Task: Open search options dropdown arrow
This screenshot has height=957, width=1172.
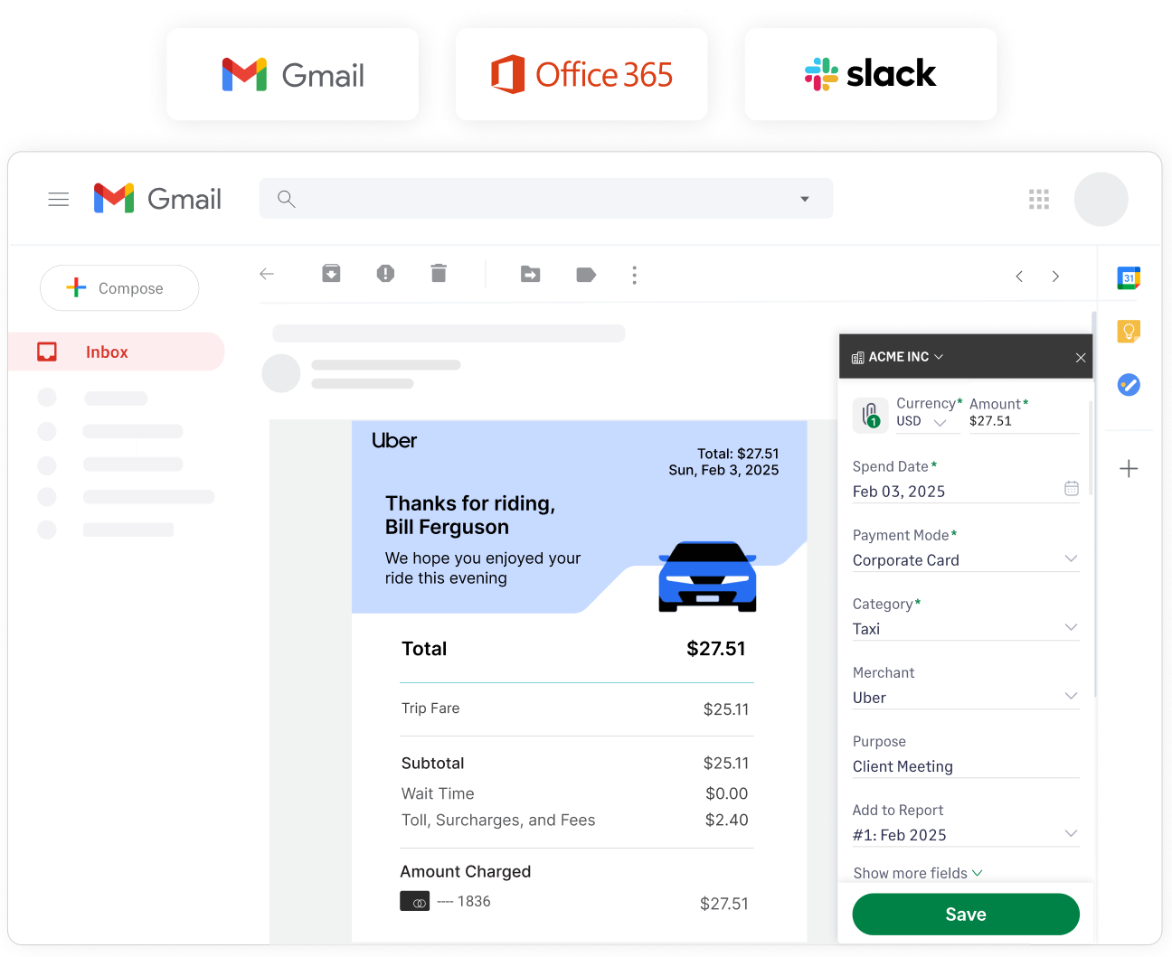Action: click(804, 199)
